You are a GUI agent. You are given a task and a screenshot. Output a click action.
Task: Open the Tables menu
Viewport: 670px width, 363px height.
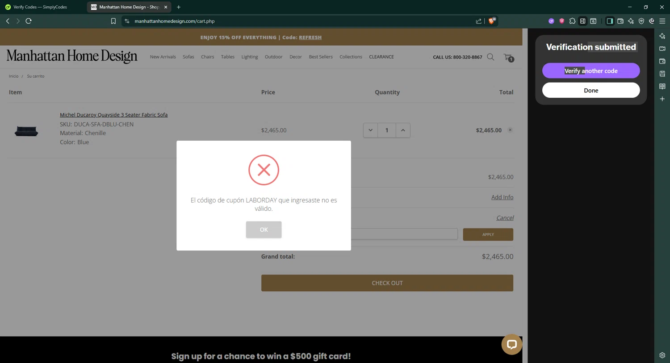tap(228, 57)
